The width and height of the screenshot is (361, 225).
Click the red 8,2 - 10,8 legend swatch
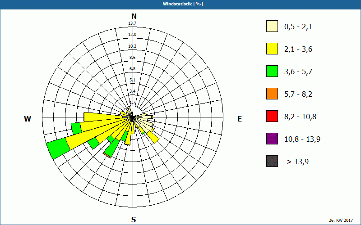click(x=272, y=116)
